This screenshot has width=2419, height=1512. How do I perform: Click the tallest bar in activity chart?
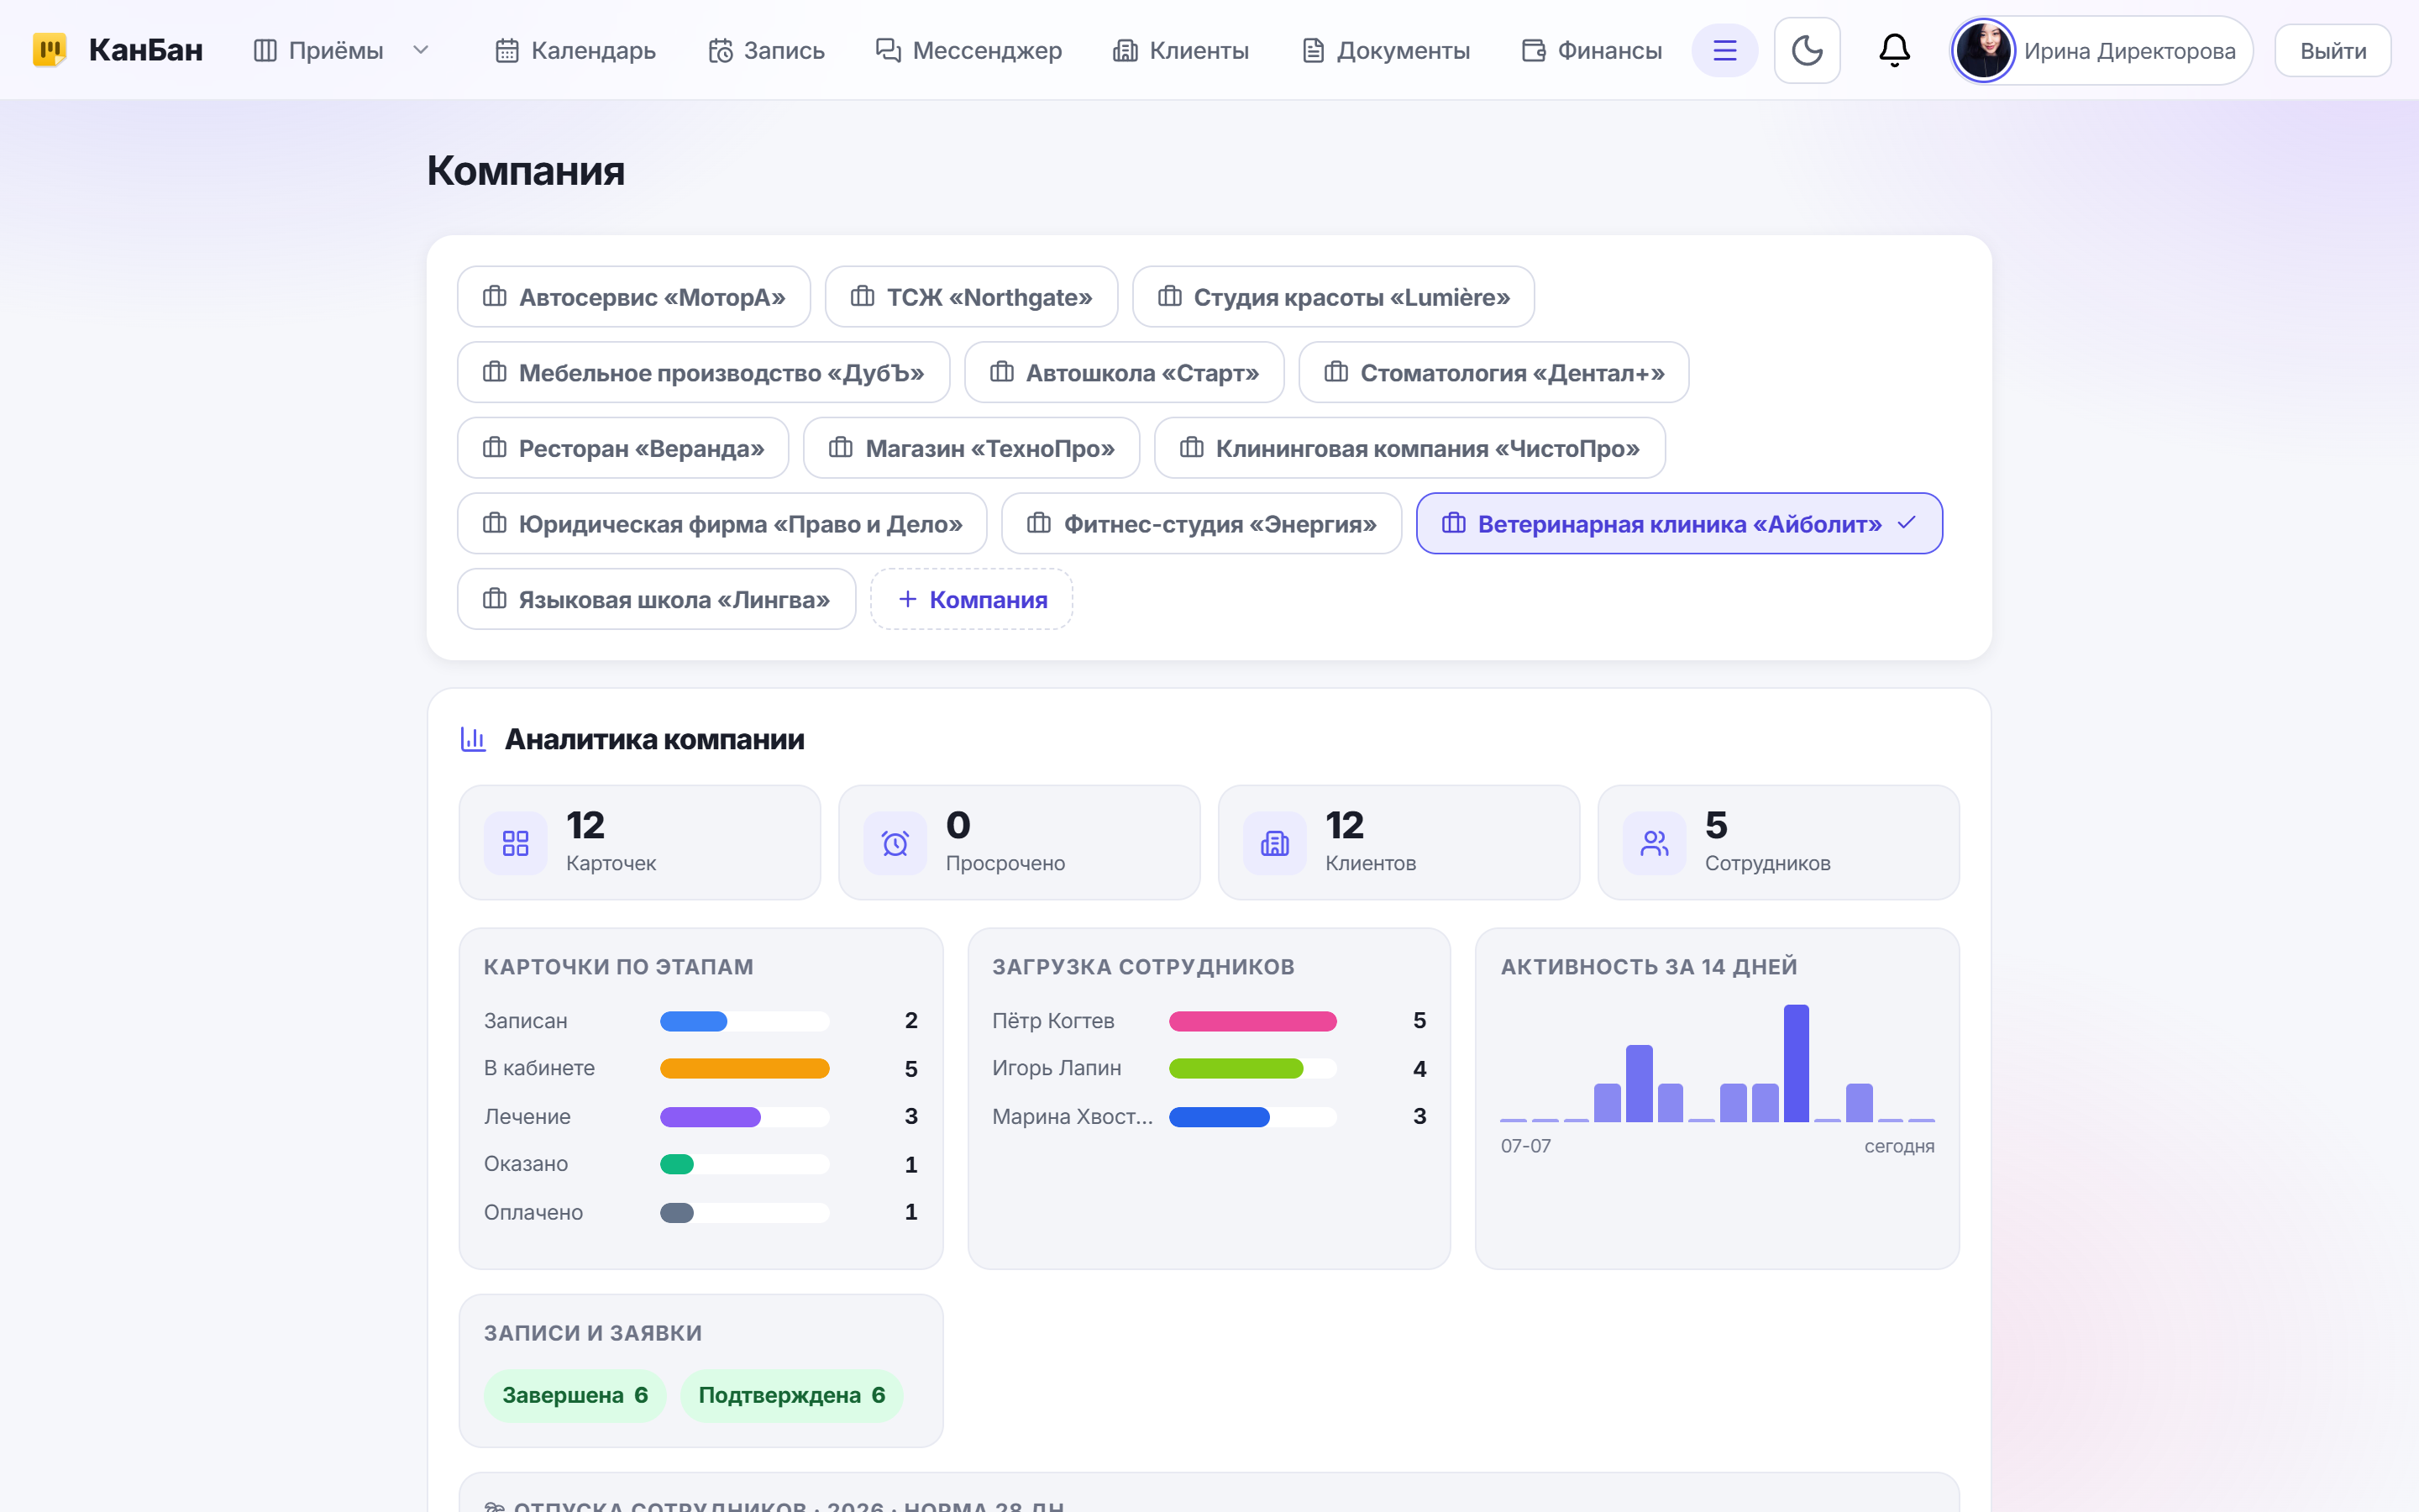point(1797,1063)
